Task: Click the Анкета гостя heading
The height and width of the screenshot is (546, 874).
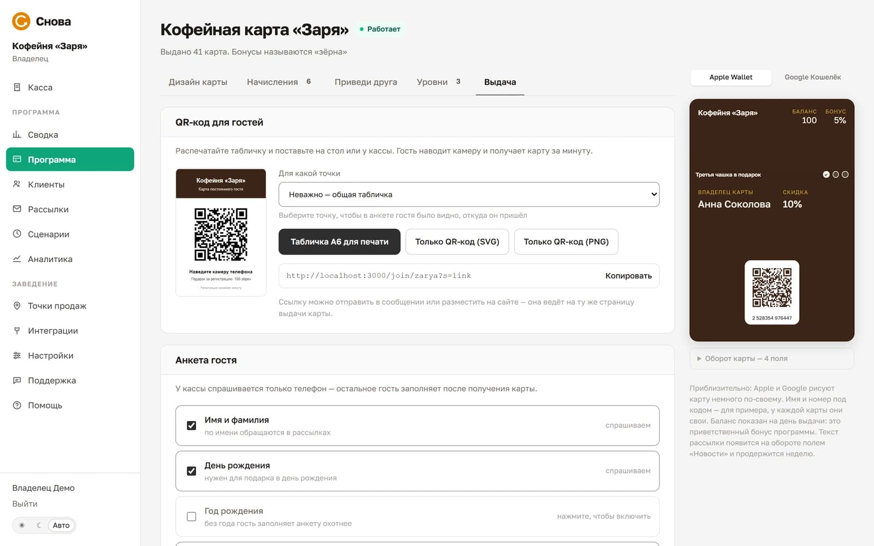Action: click(206, 360)
